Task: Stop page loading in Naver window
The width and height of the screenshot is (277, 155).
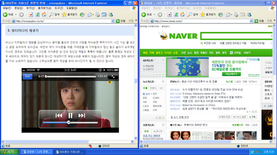Action: (169, 15)
